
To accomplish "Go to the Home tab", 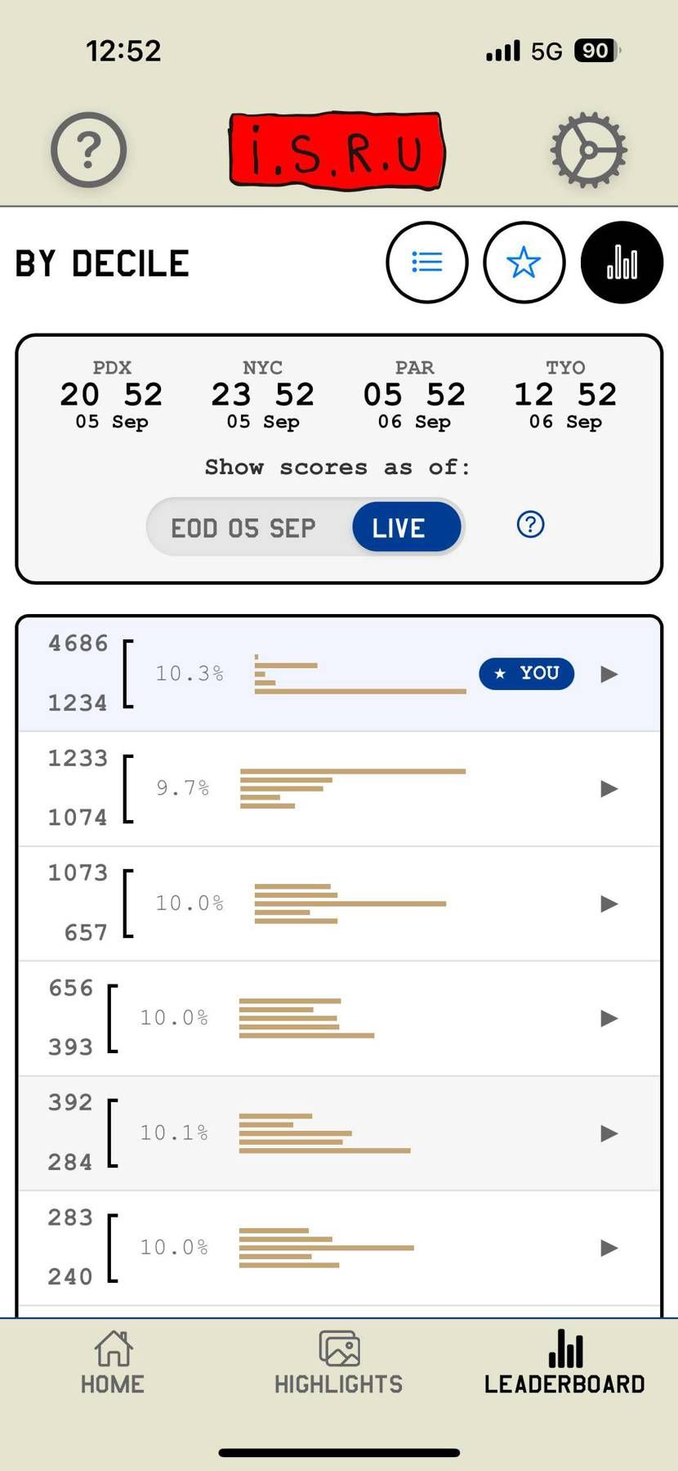I will [113, 1362].
